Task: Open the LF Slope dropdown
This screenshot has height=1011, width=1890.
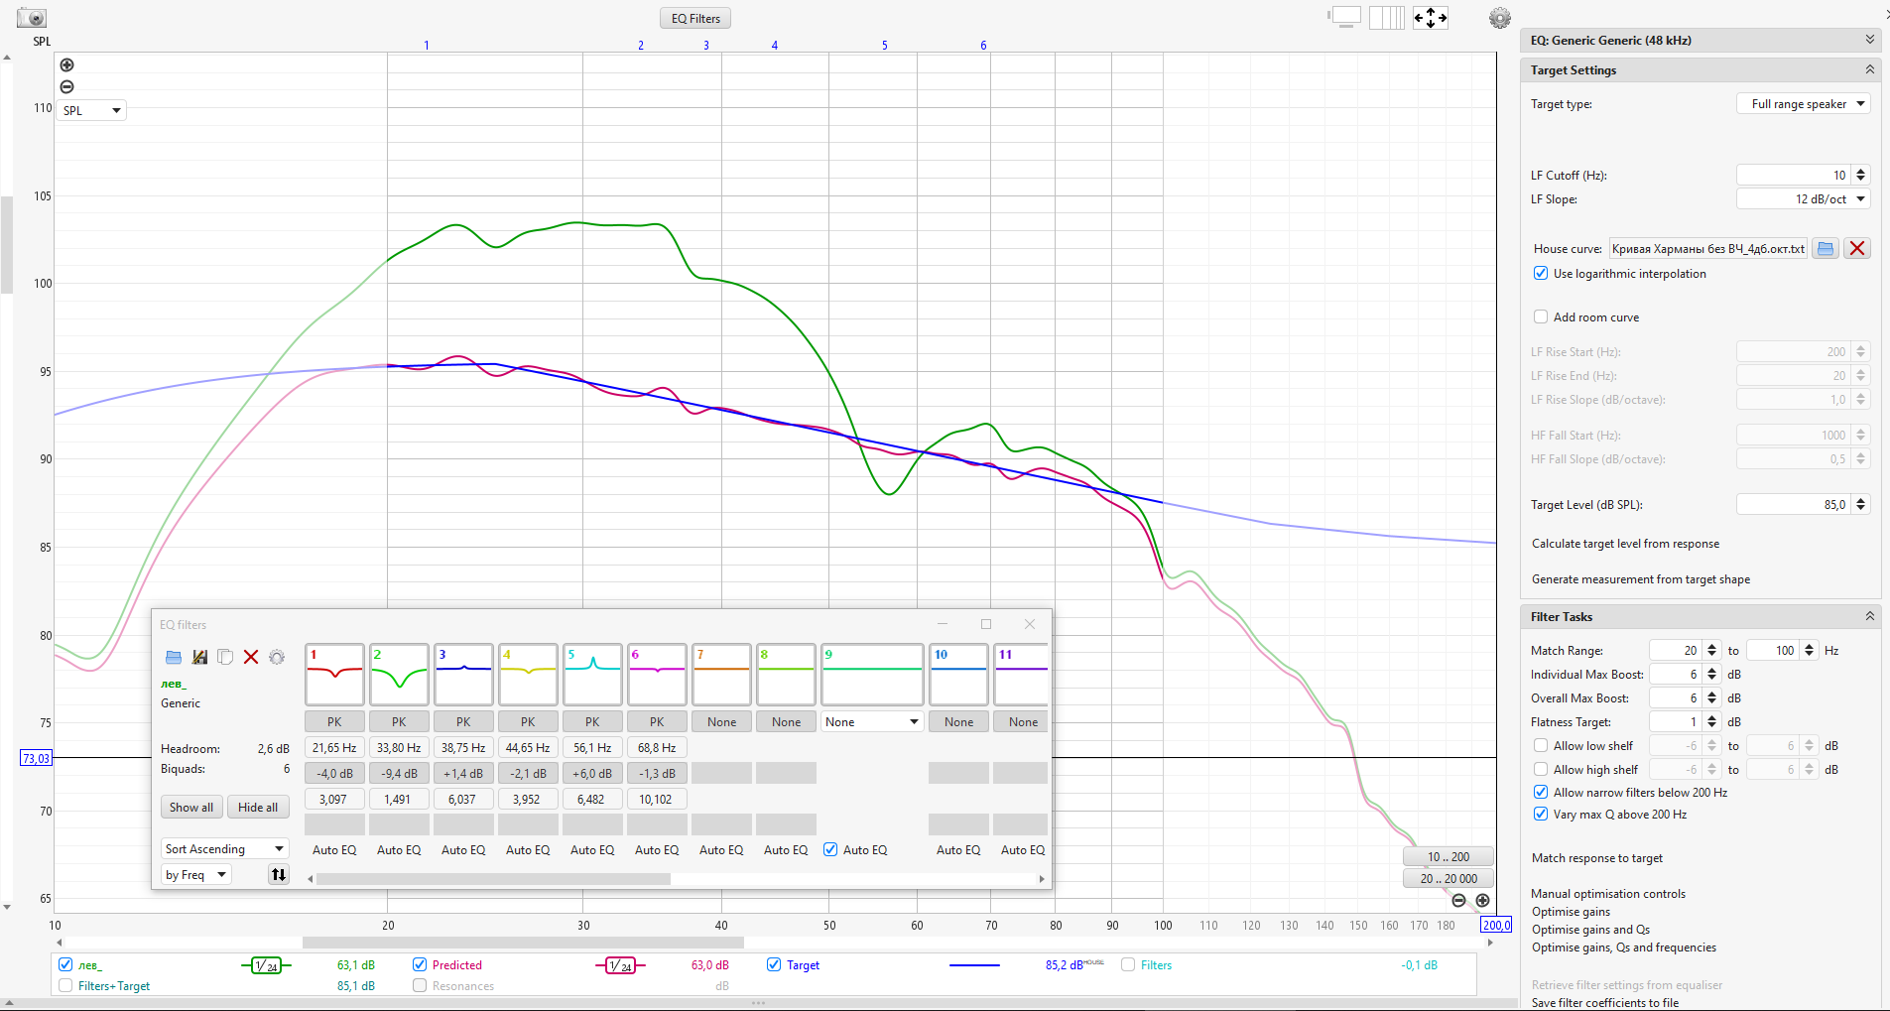Action: (1803, 199)
